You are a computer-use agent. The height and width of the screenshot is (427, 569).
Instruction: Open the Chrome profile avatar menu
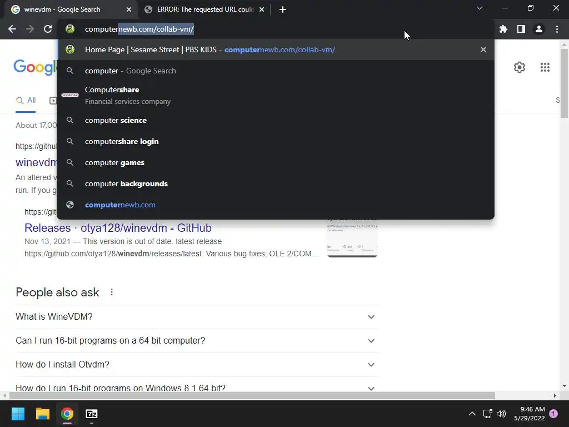point(539,29)
